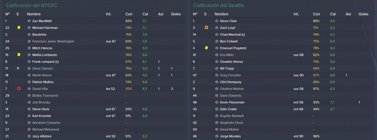Sort Seattle table by Con header
The width and height of the screenshot is (377, 140).
coord(316,14)
